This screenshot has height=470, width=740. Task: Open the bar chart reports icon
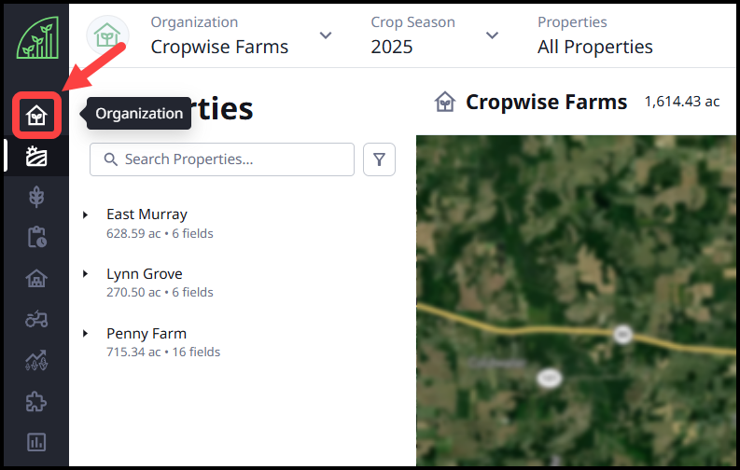point(36,443)
